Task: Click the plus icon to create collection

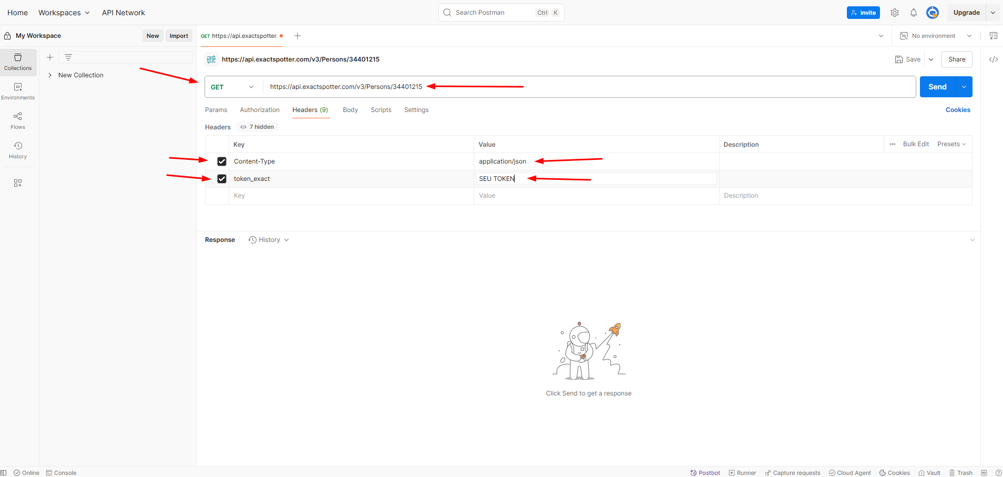Action: click(50, 57)
